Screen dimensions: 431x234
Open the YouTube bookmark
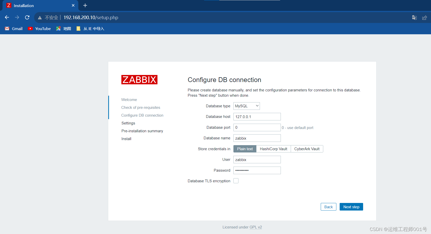[x=39, y=29]
